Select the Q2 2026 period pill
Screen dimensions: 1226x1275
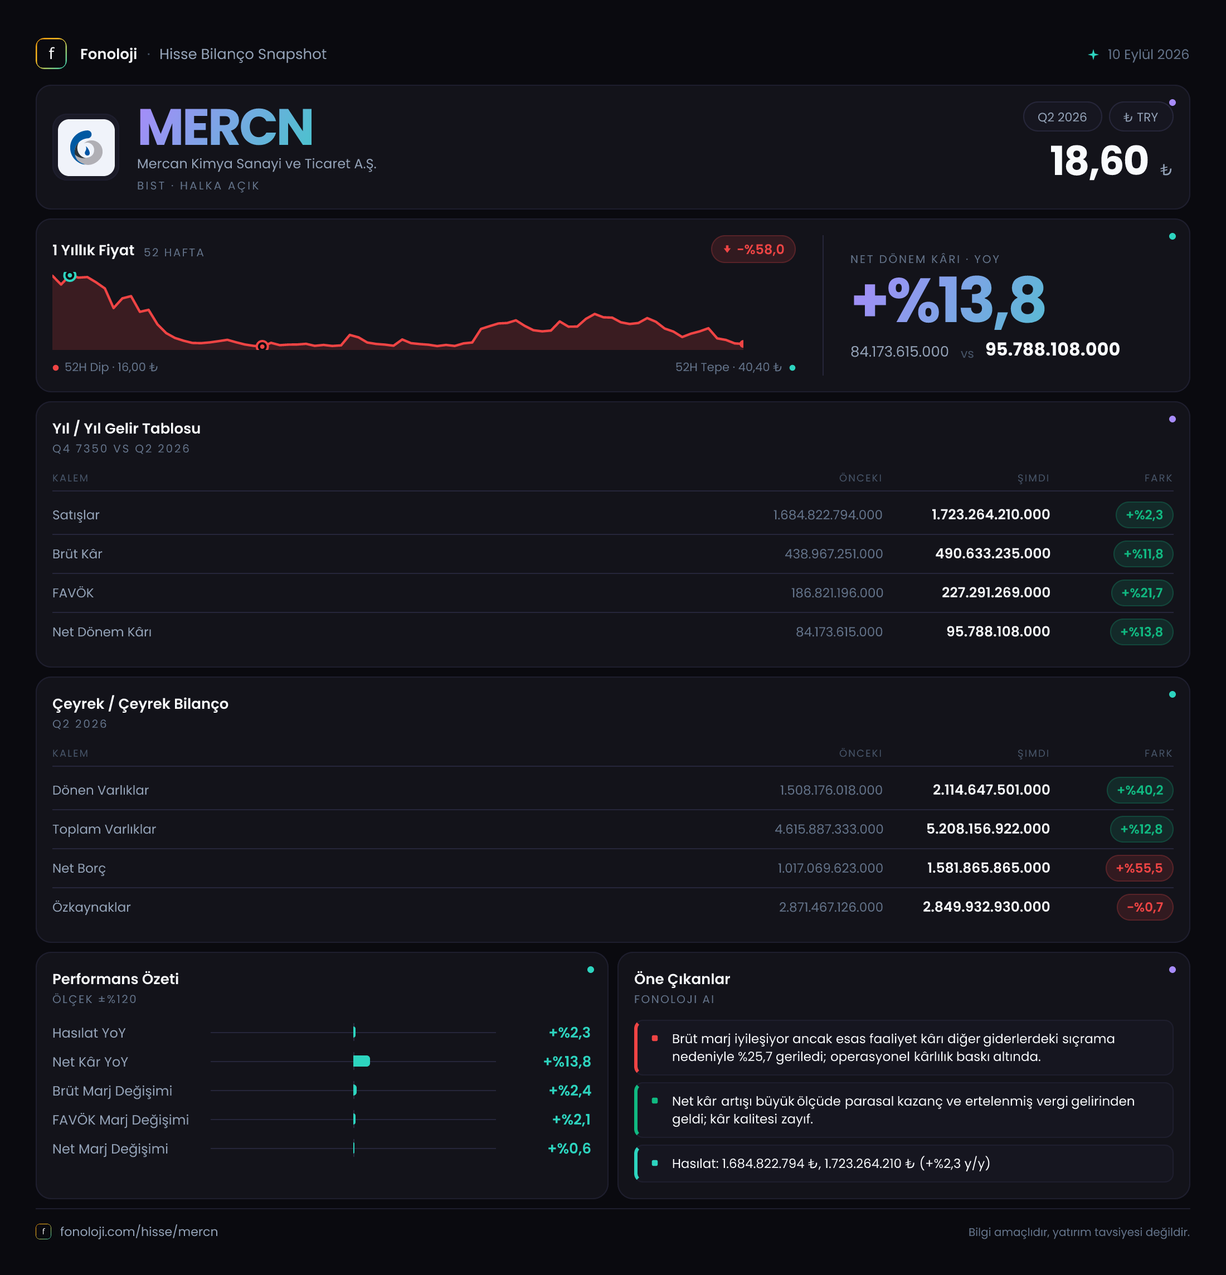(1062, 117)
